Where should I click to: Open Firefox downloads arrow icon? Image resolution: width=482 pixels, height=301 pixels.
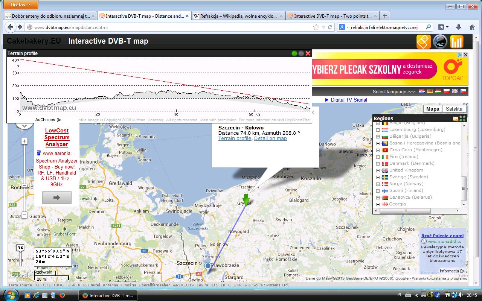click(459, 27)
